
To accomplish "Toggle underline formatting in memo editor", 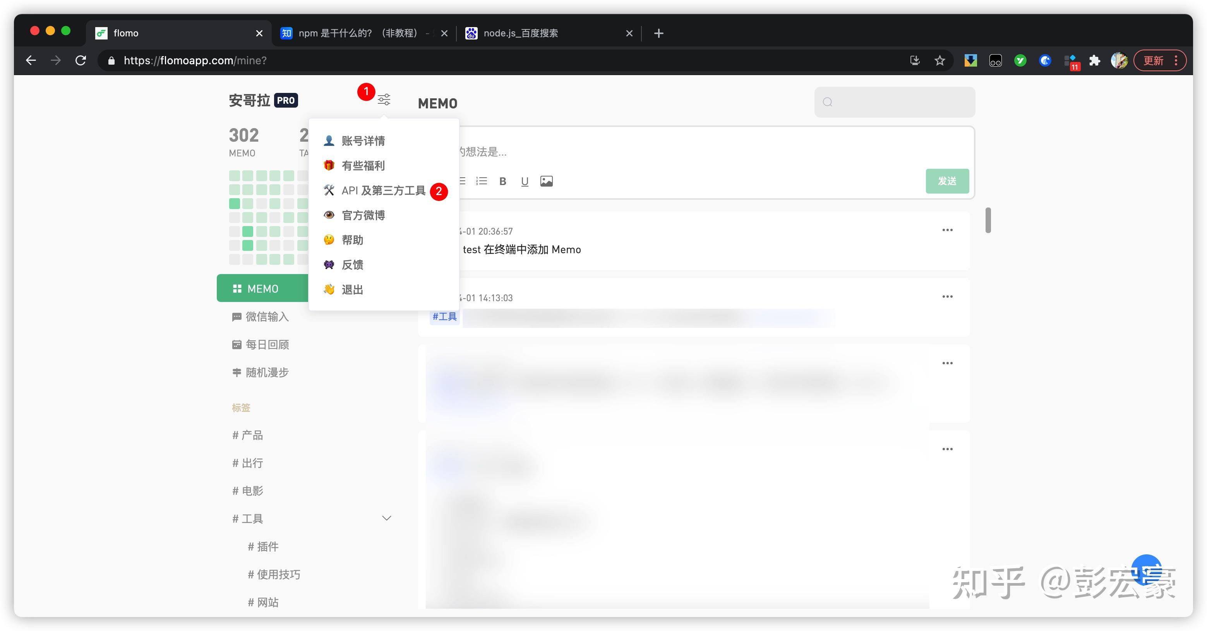I will tap(524, 181).
